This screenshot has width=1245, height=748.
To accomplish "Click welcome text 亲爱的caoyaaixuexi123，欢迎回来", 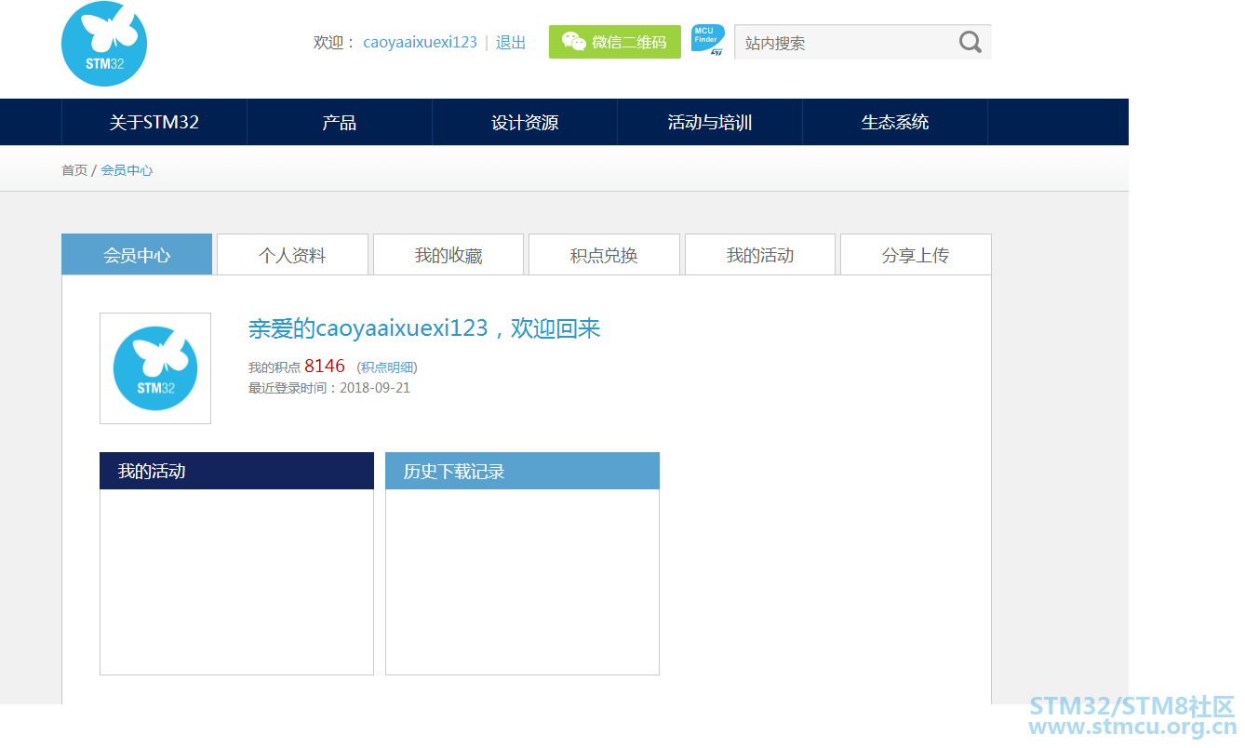I will point(424,328).
